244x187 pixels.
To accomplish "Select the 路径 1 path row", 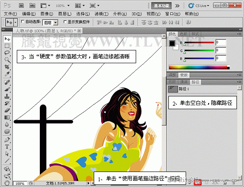I will click(202, 89).
